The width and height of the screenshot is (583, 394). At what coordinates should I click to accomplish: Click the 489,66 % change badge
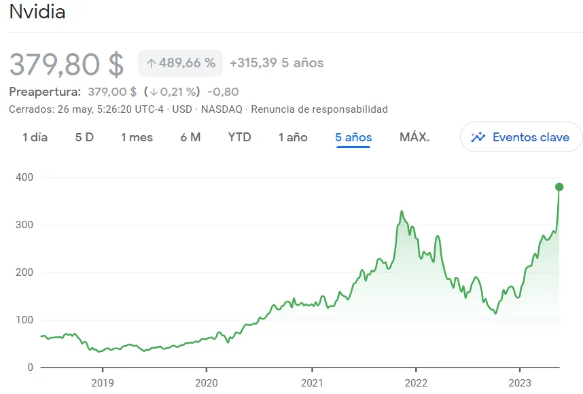click(180, 63)
